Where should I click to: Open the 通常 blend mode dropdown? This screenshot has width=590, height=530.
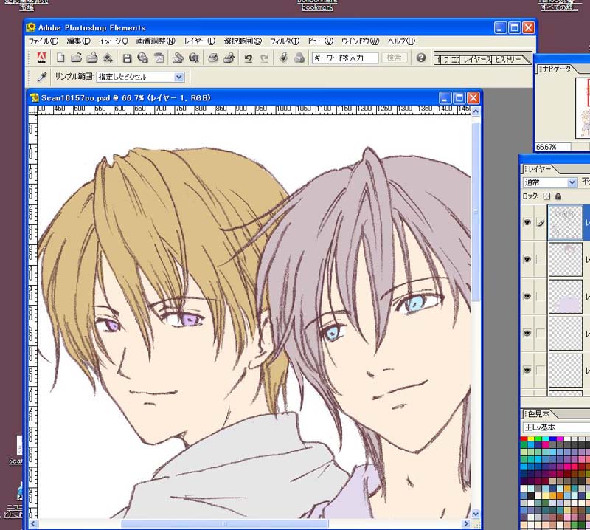550,182
